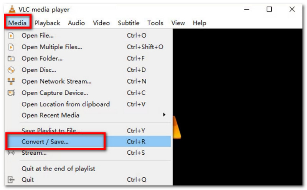Click the black video display area

238,107
